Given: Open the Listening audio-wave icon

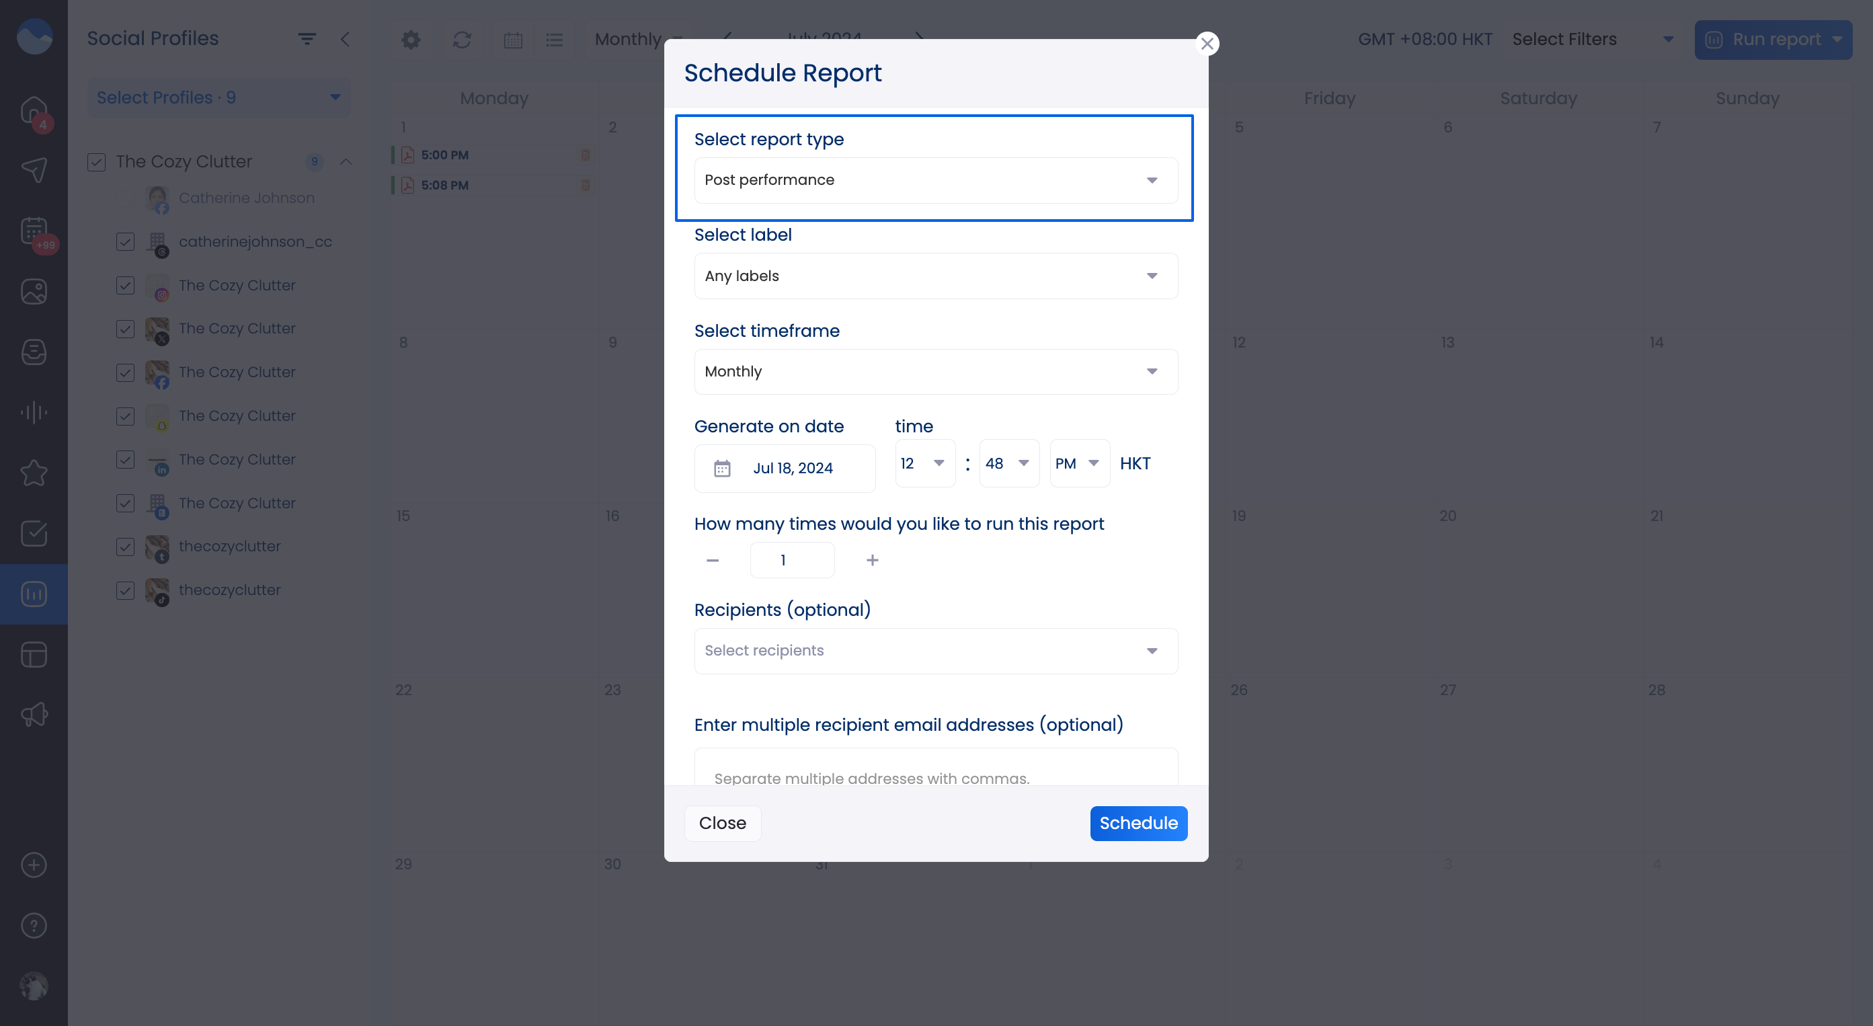Looking at the screenshot, I should click(x=34, y=412).
